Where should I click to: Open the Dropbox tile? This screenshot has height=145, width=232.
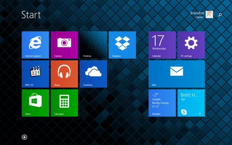123,45
